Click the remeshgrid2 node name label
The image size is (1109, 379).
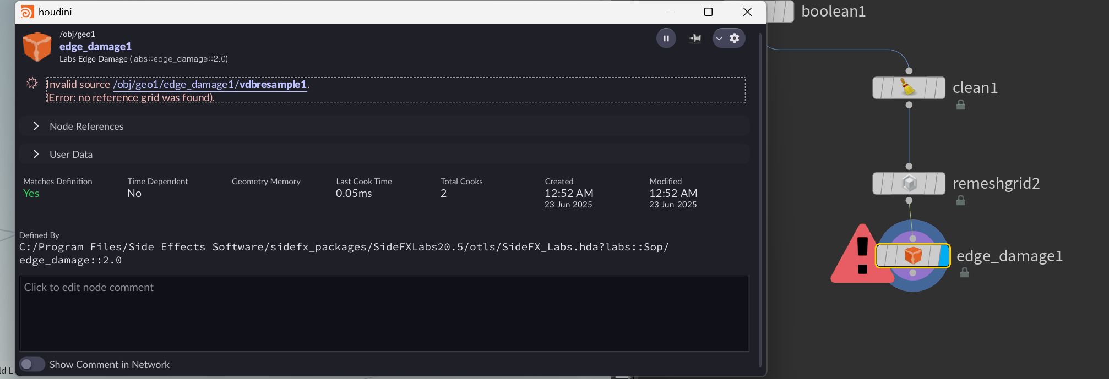(996, 183)
